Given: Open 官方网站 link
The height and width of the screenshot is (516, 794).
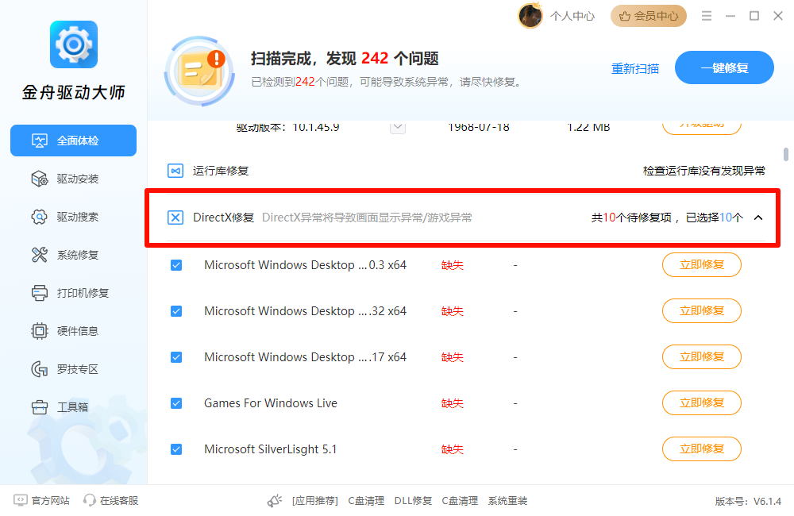Looking at the screenshot, I should 50,501.
